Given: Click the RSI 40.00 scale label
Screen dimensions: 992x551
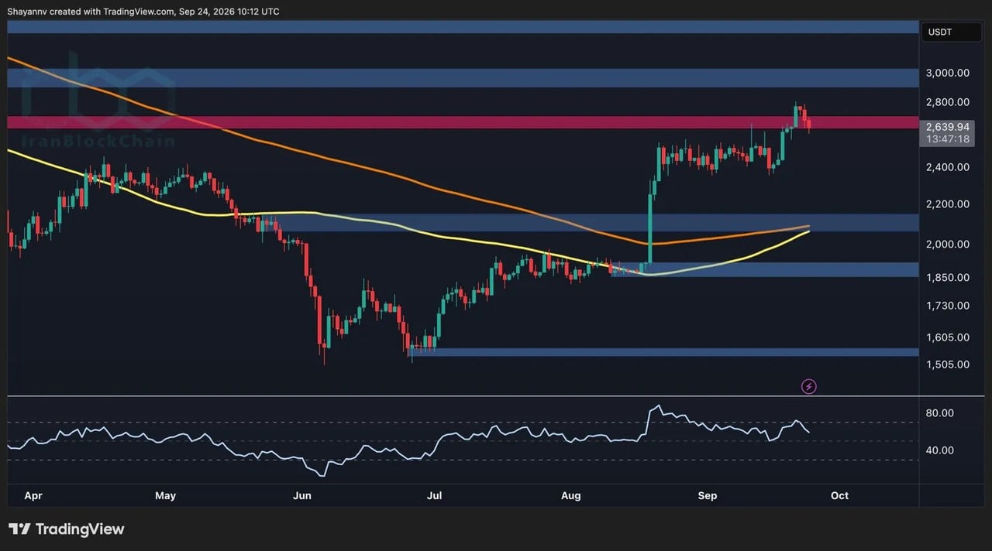Looking at the screenshot, I should (939, 450).
